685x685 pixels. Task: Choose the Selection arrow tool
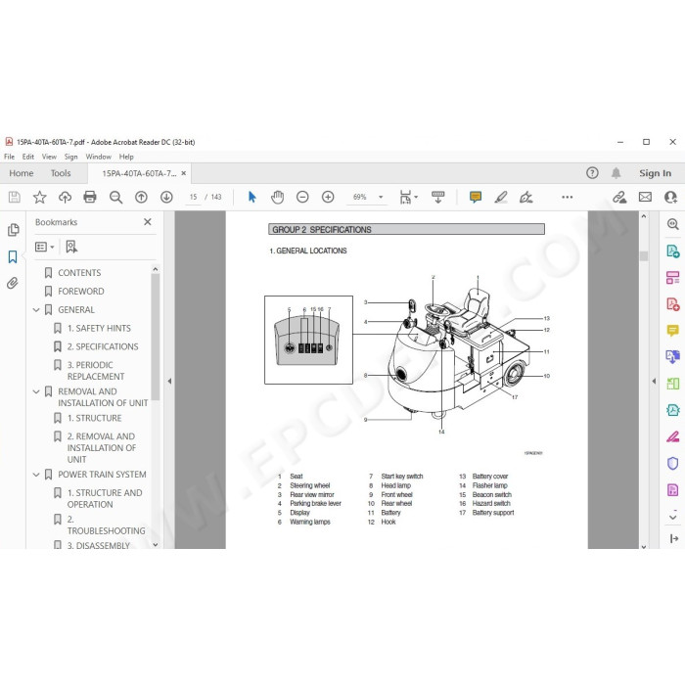tap(252, 197)
